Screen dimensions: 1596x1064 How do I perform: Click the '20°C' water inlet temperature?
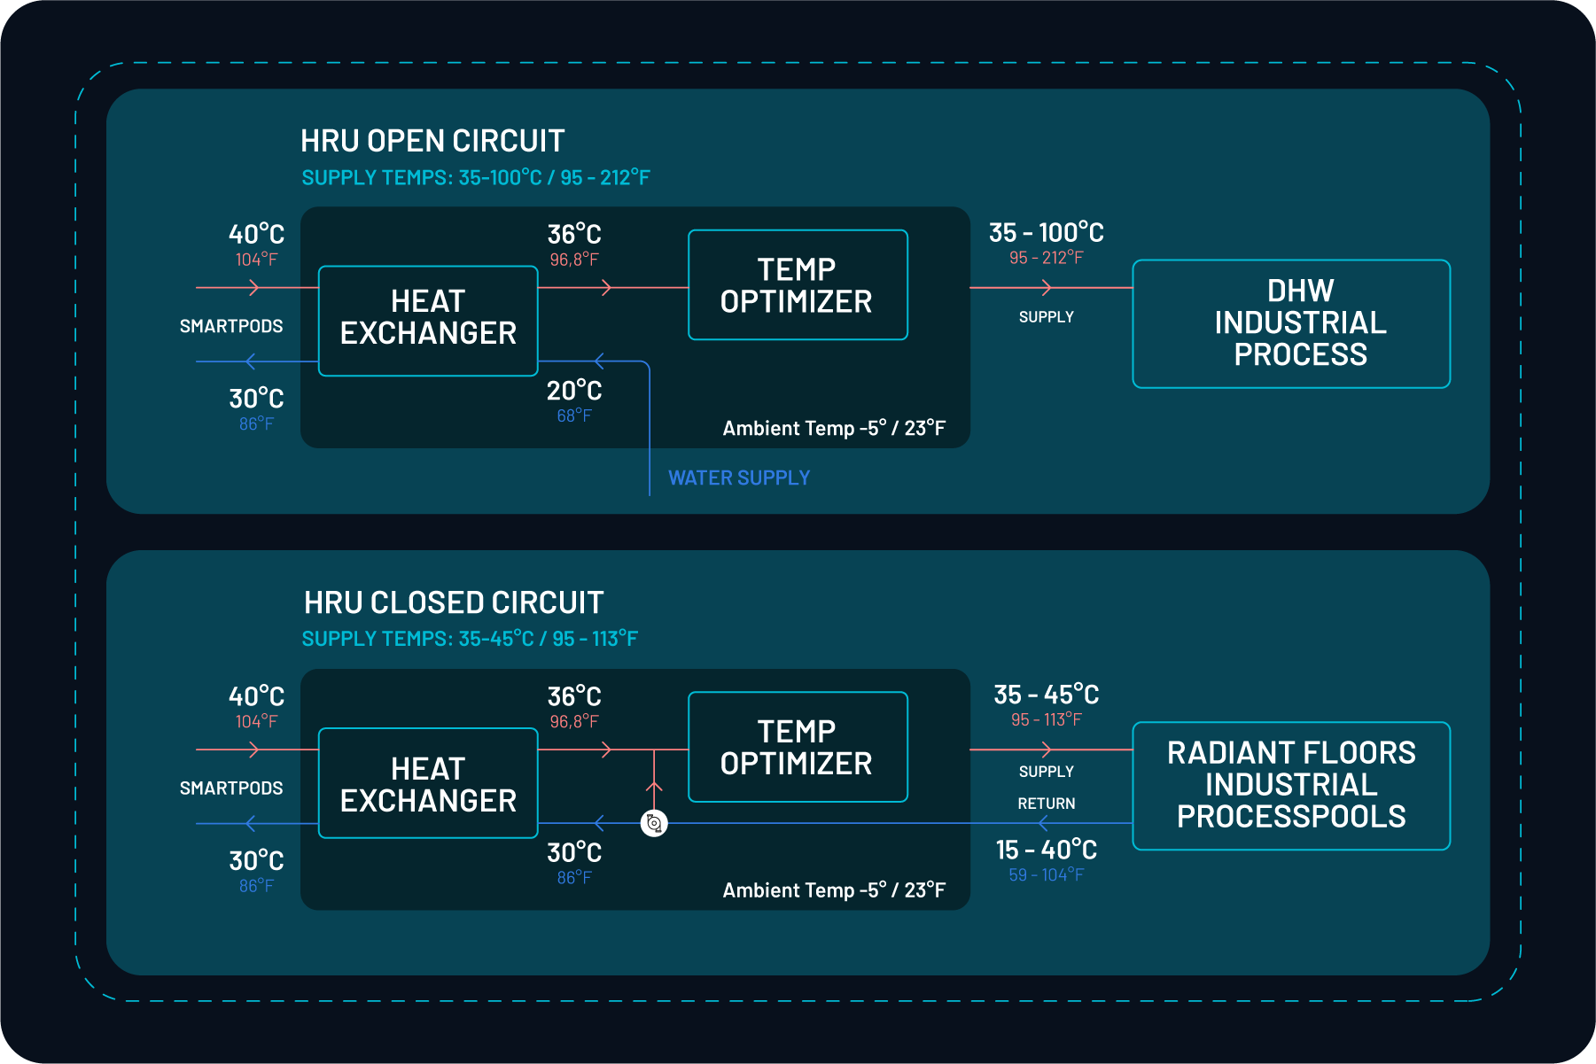574,391
